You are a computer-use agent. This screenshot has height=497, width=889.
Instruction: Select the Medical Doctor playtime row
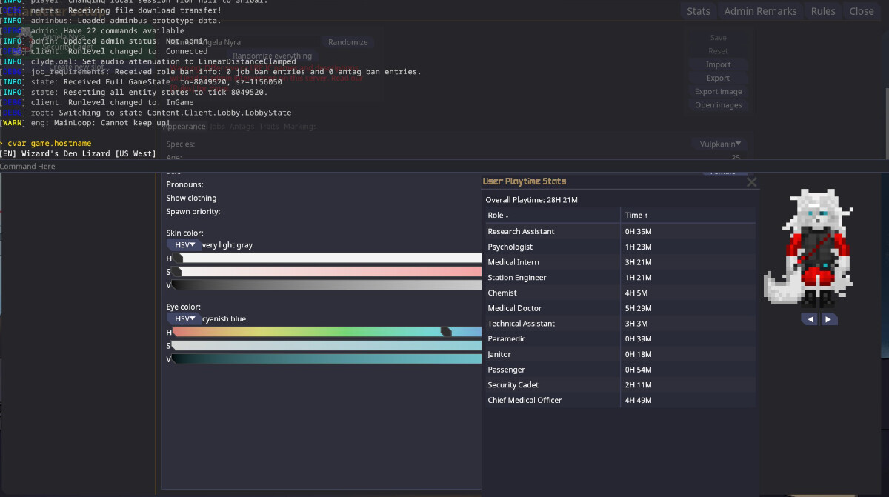(x=619, y=308)
